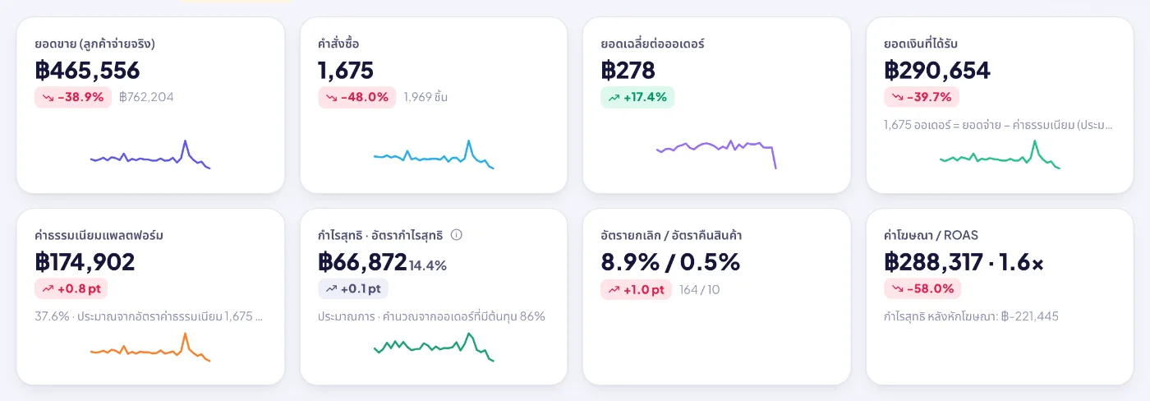The width and height of the screenshot is (1150, 401).
Task: Click the ยอดขาย (ลูกค้าจ่ายจริง) card title
Action: [x=95, y=44]
